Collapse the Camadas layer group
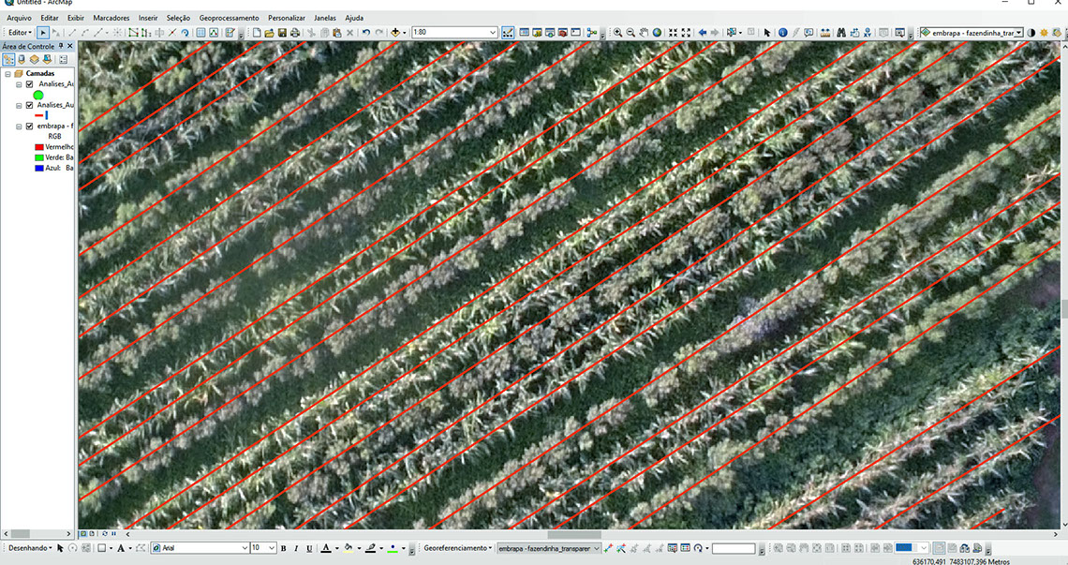 [7, 73]
